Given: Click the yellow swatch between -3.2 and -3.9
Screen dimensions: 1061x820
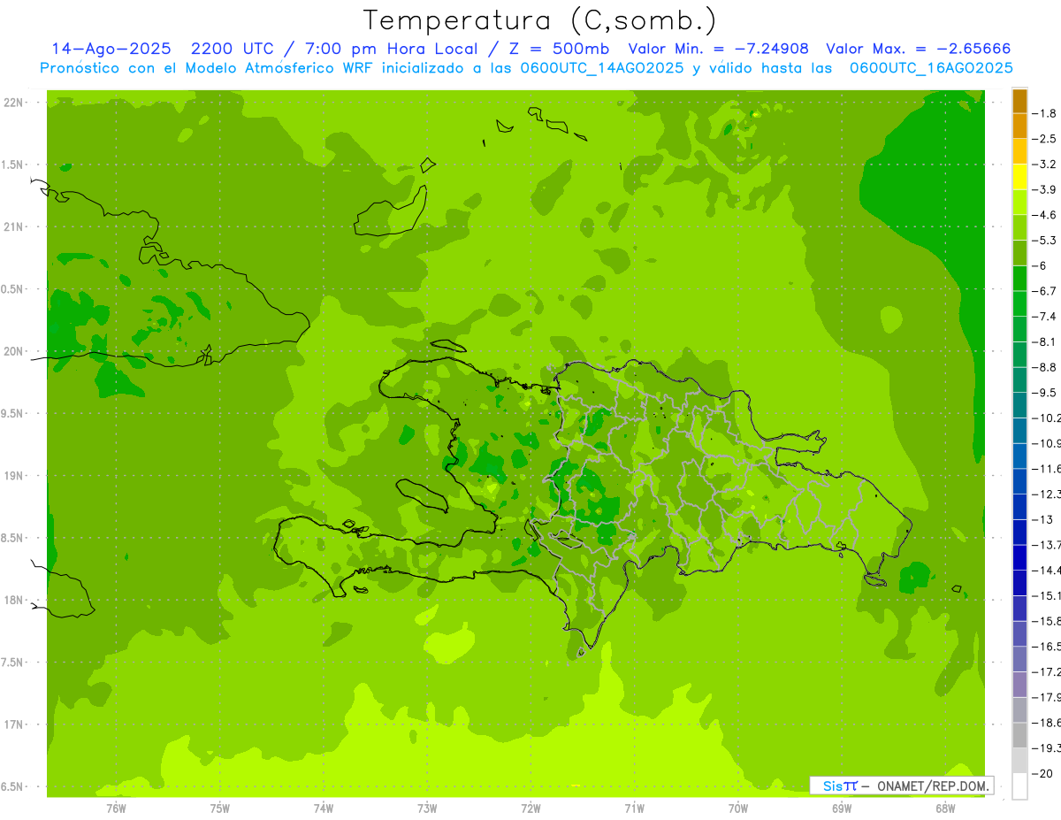Looking at the screenshot, I should coord(1019,177).
